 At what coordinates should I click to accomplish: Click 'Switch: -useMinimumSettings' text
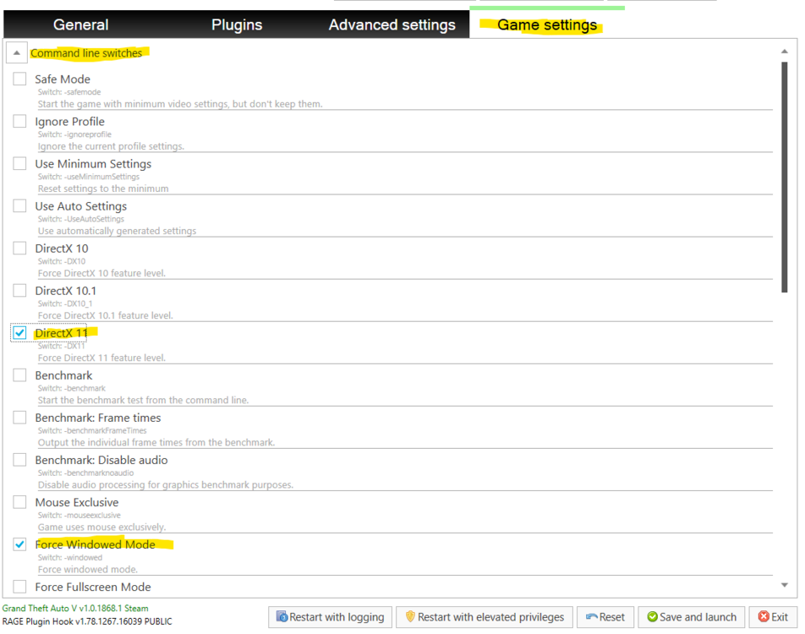pyautogui.click(x=89, y=177)
